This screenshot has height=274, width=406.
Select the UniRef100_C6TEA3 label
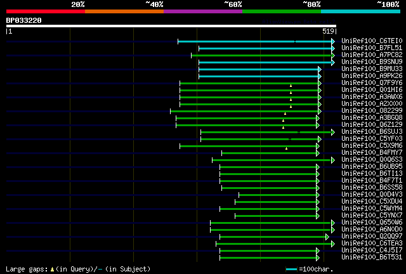click(x=372, y=244)
